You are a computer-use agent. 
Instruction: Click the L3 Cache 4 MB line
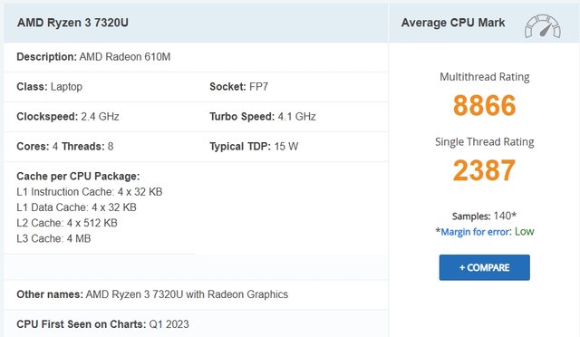pyautogui.click(x=53, y=238)
